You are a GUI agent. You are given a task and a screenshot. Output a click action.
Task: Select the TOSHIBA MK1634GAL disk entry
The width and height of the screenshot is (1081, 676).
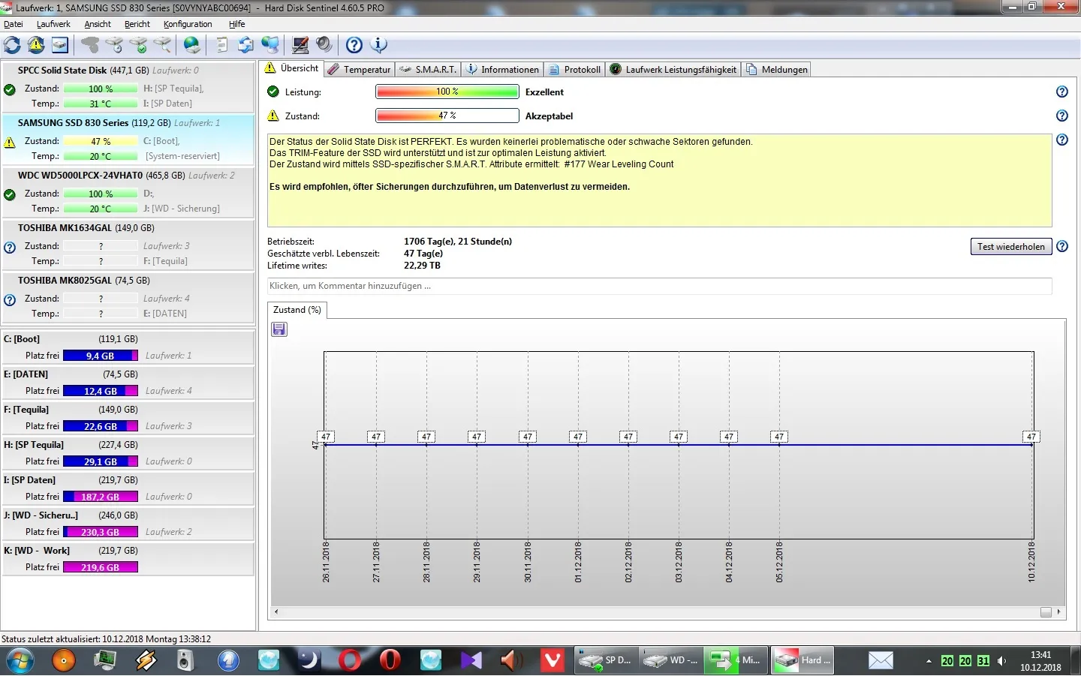(x=128, y=245)
